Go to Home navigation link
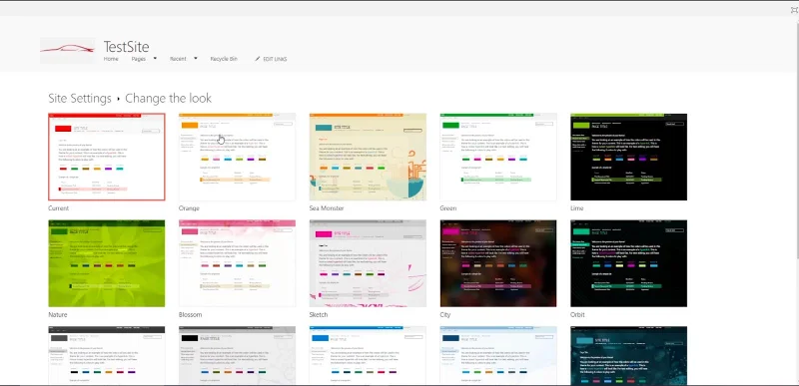This screenshot has width=799, height=386. (111, 59)
